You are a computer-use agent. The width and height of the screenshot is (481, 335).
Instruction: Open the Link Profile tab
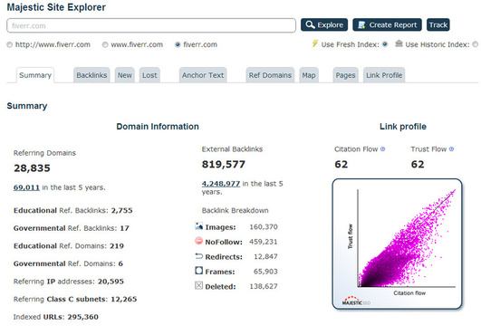click(x=384, y=75)
